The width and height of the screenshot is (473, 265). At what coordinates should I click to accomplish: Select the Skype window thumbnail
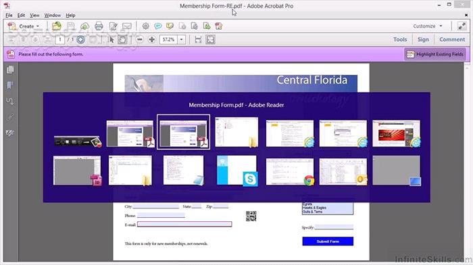(x=236, y=171)
